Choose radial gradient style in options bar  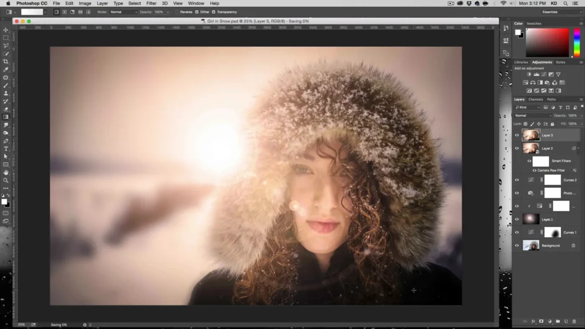[65, 12]
